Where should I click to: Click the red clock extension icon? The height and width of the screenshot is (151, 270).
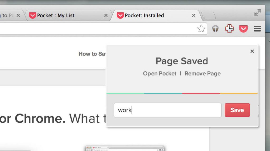coord(229,29)
